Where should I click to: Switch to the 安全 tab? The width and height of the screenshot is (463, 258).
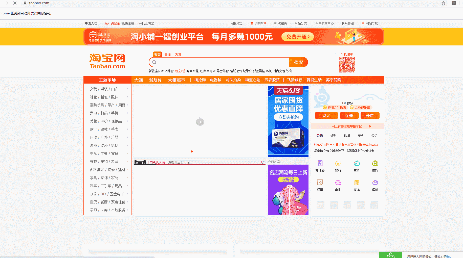(x=361, y=136)
